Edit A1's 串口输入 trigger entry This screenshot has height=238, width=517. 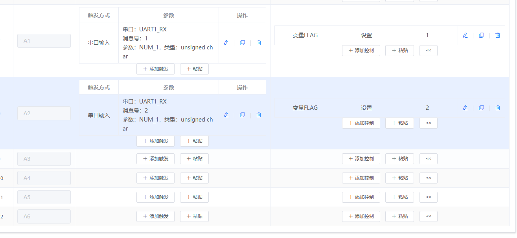pyautogui.click(x=226, y=43)
